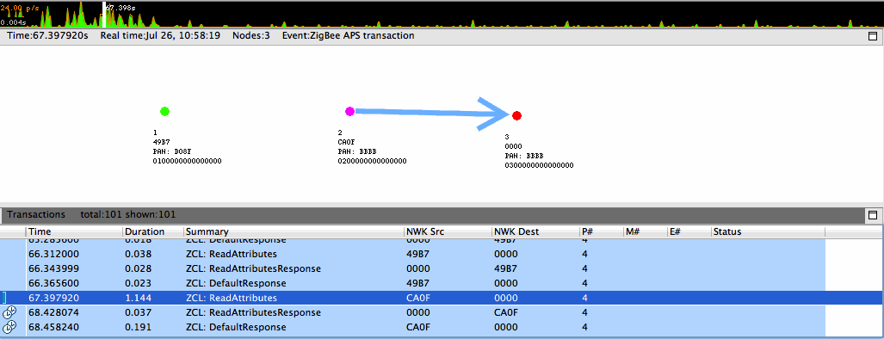
Task: Sort by Duration column header
Action: 152,231
